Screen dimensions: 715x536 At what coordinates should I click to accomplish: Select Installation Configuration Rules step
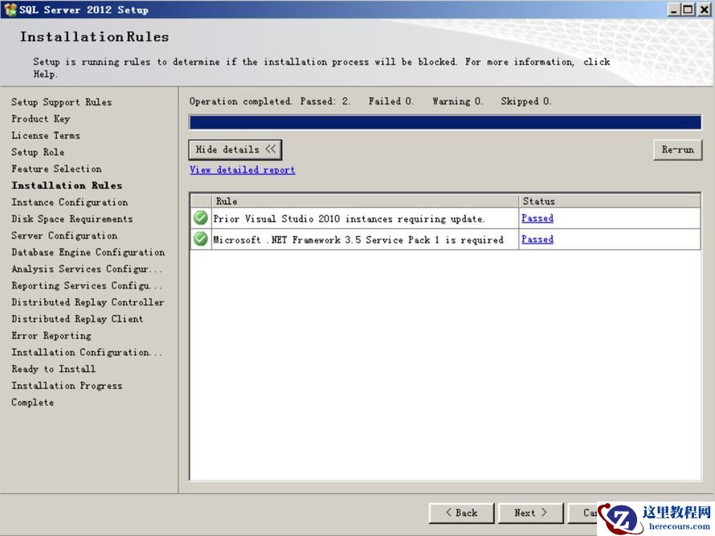(87, 352)
